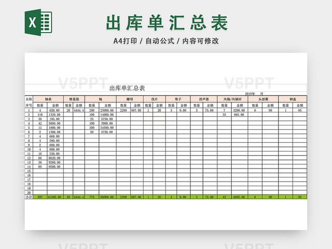Click the sheet title cell 出库单汇总表

[x=127, y=88]
